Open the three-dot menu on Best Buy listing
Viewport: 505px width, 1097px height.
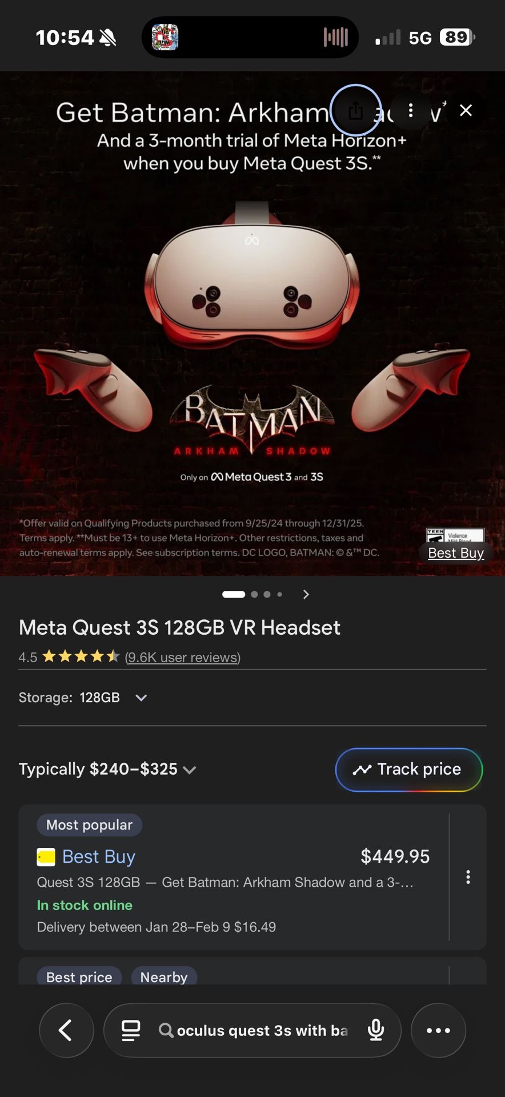[468, 877]
